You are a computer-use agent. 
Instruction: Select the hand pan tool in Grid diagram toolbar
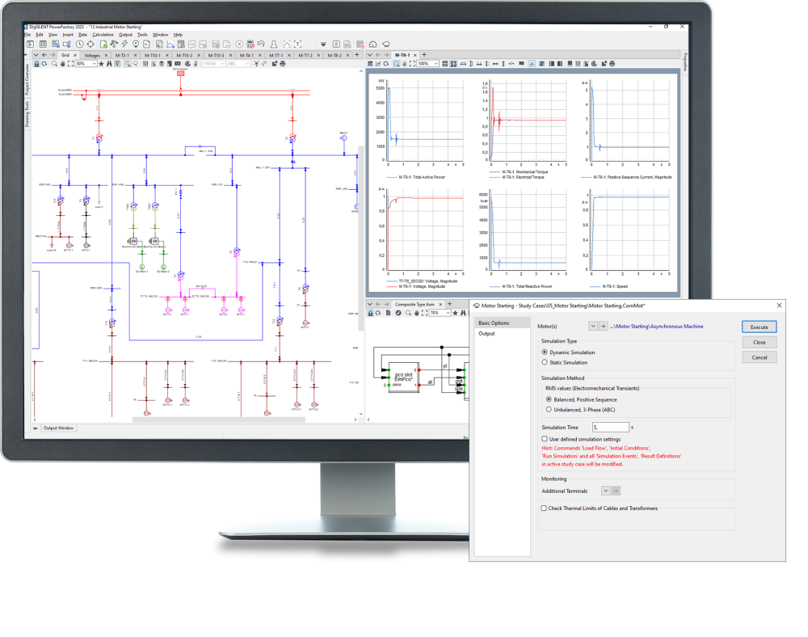click(63, 64)
